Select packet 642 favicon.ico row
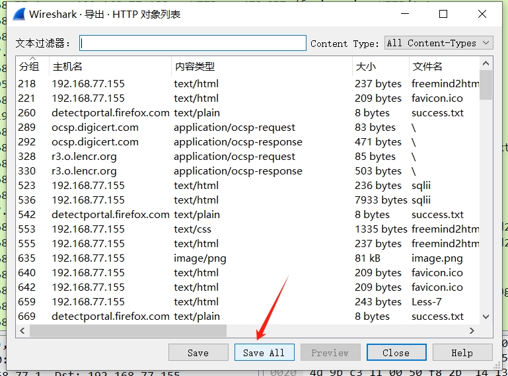 (x=248, y=287)
